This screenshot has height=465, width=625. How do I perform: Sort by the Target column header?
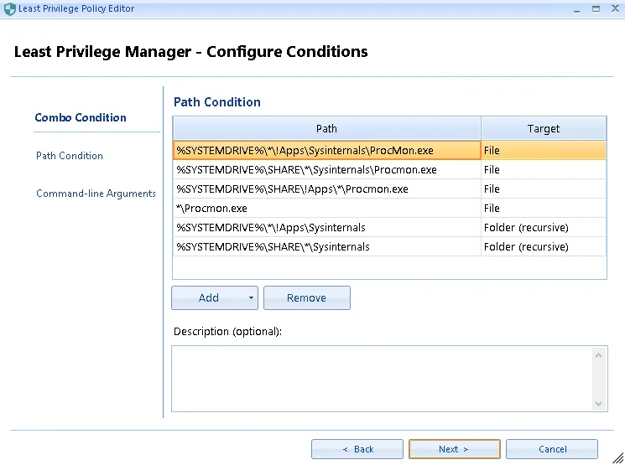[x=543, y=128]
